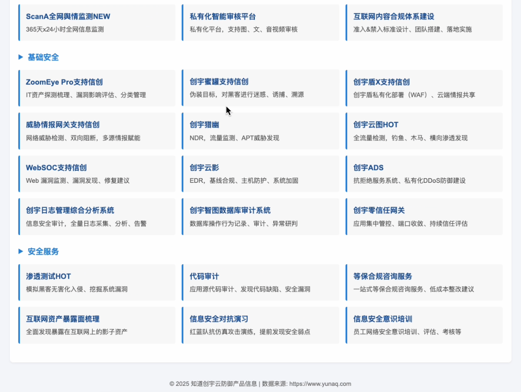Open the 创宇盾X支持信创 card
The width and height of the screenshot is (521, 392).
tap(424, 88)
